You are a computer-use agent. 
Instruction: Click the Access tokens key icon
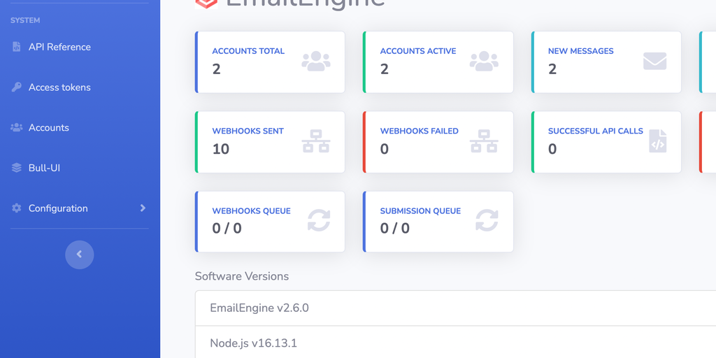[x=17, y=87]
